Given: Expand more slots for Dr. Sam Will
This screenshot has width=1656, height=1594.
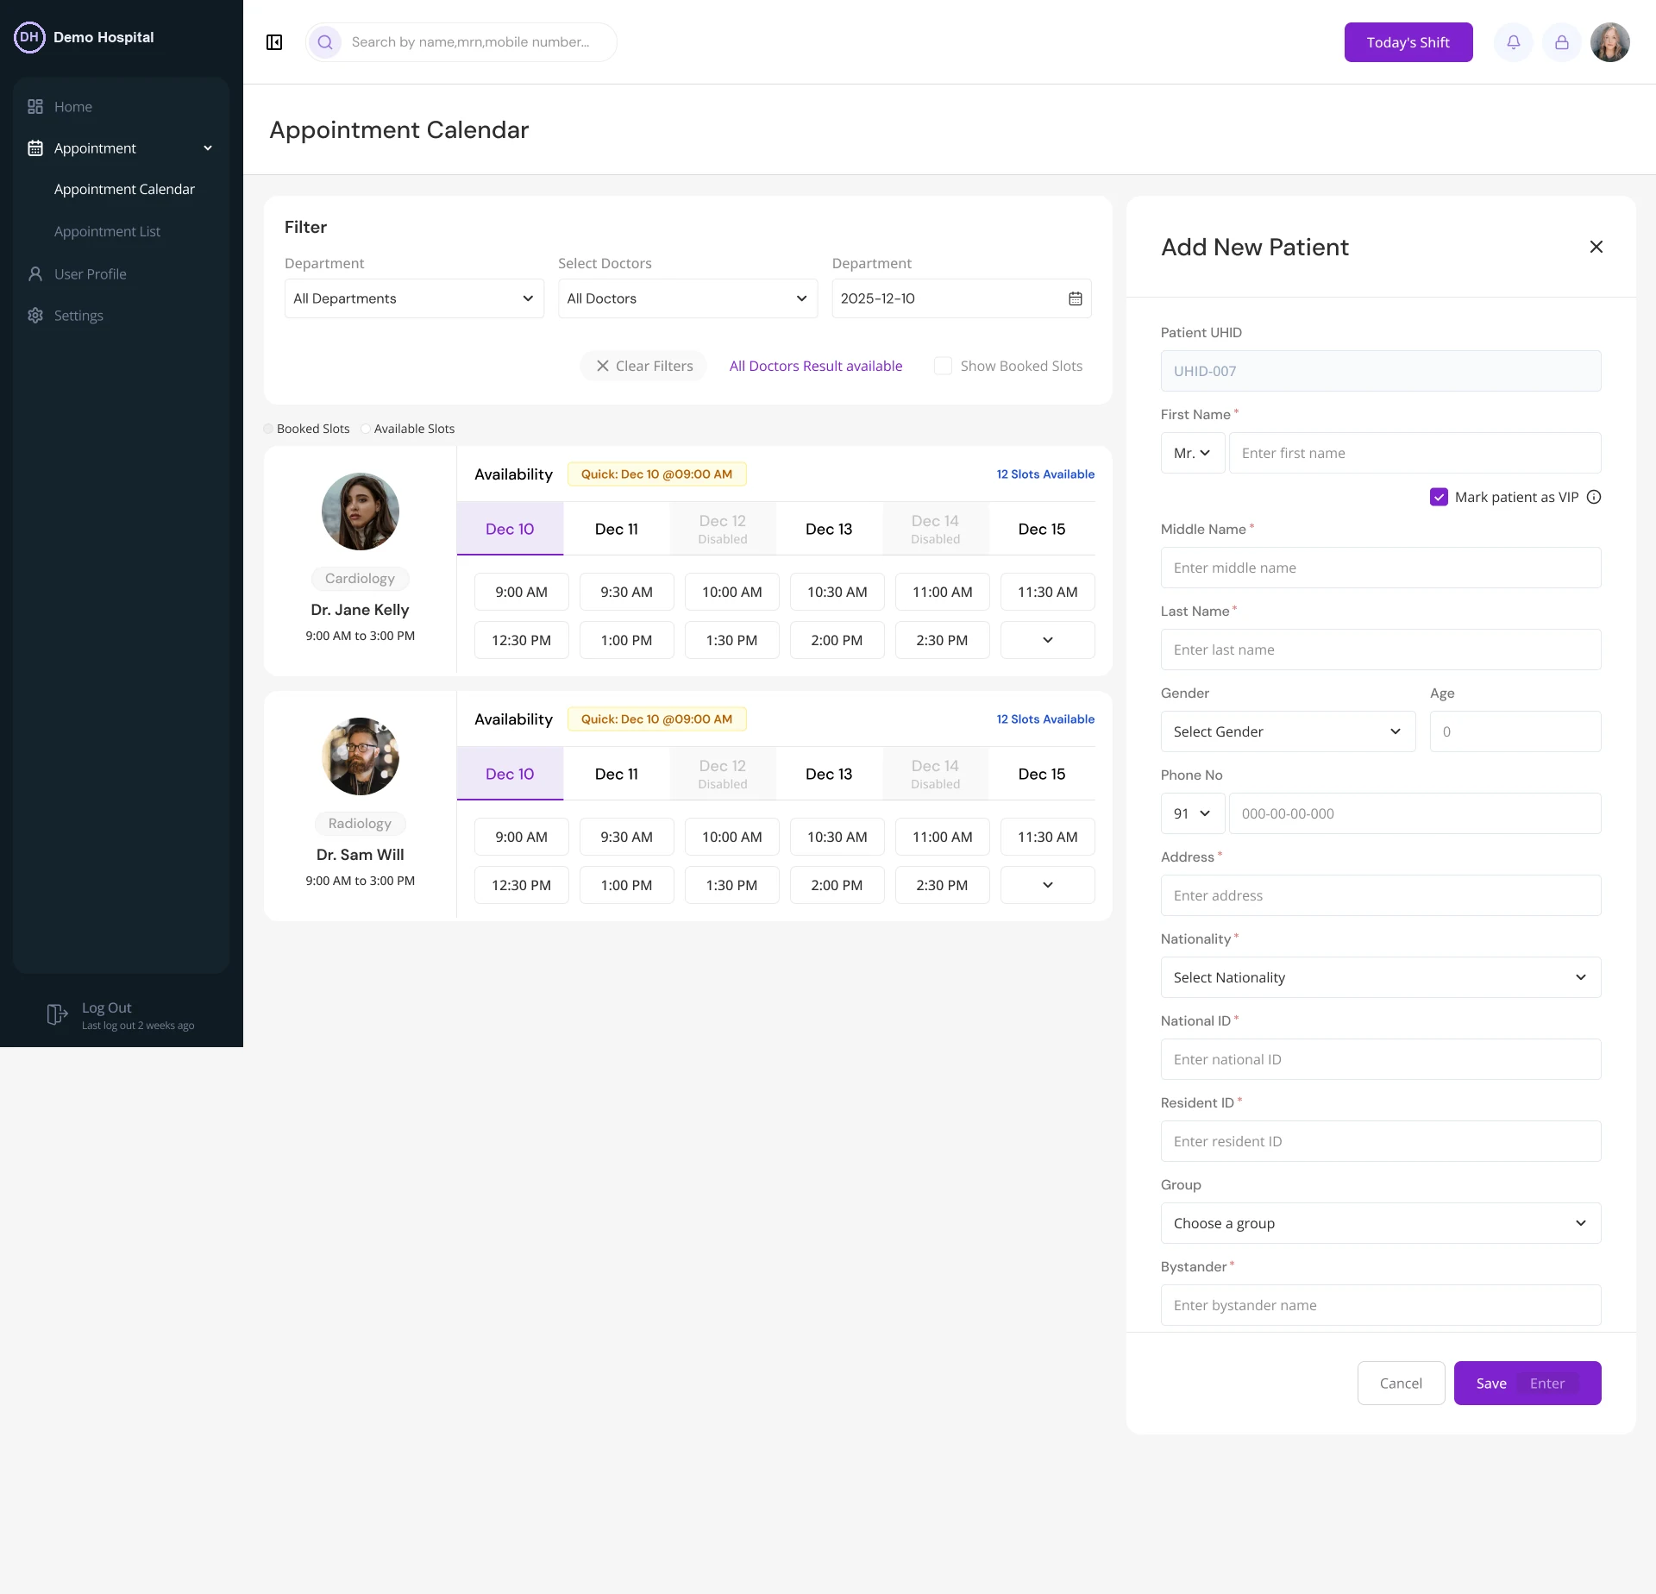Looking at the screenshot, I should (1048, 885).
